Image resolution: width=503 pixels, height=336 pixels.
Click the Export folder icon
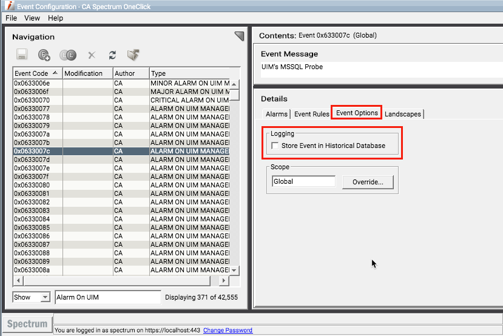(133, 55)
